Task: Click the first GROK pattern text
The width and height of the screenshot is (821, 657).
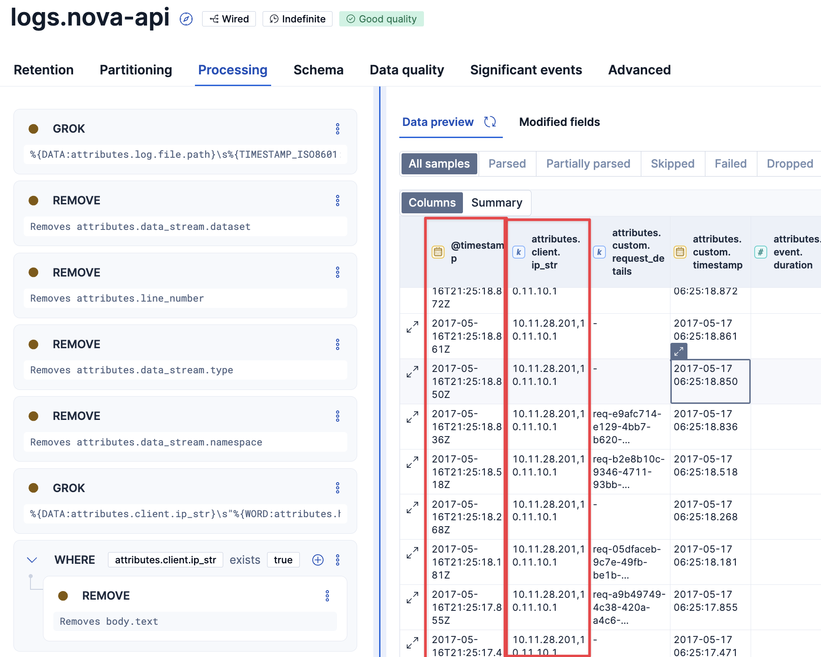Action: coord(186,155)
